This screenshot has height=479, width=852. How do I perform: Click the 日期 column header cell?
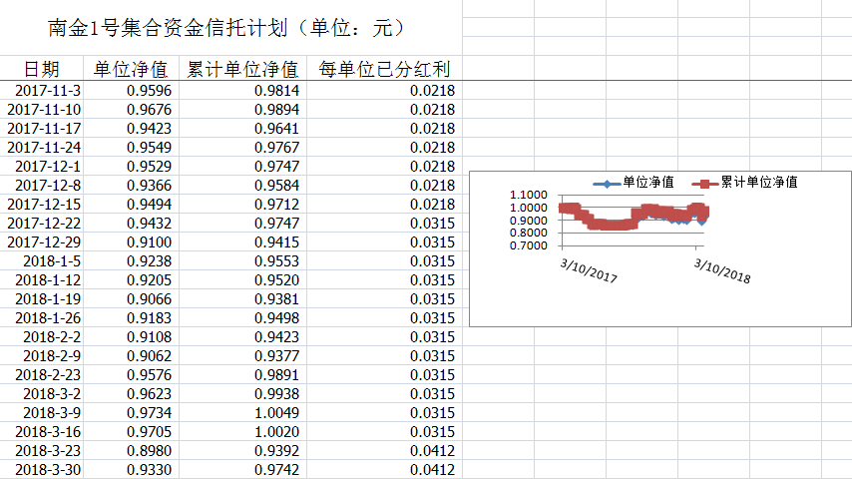tap(42, 69)
